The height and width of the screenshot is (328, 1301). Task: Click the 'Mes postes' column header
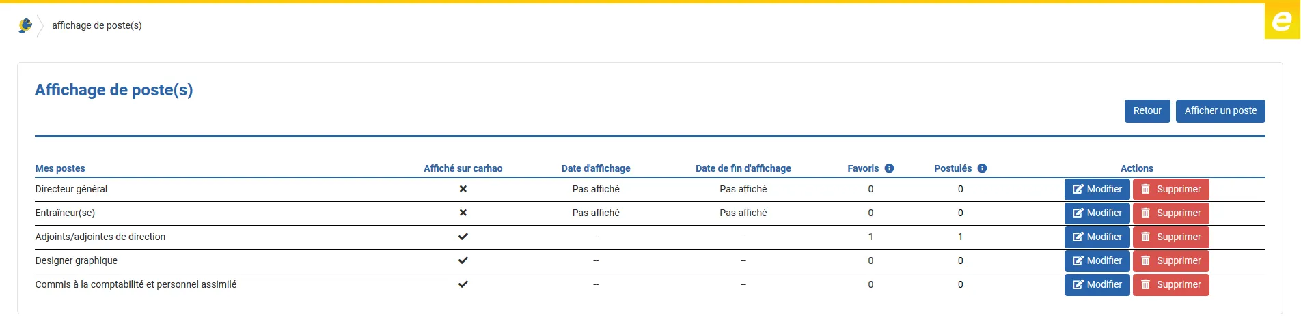(60, 168)
